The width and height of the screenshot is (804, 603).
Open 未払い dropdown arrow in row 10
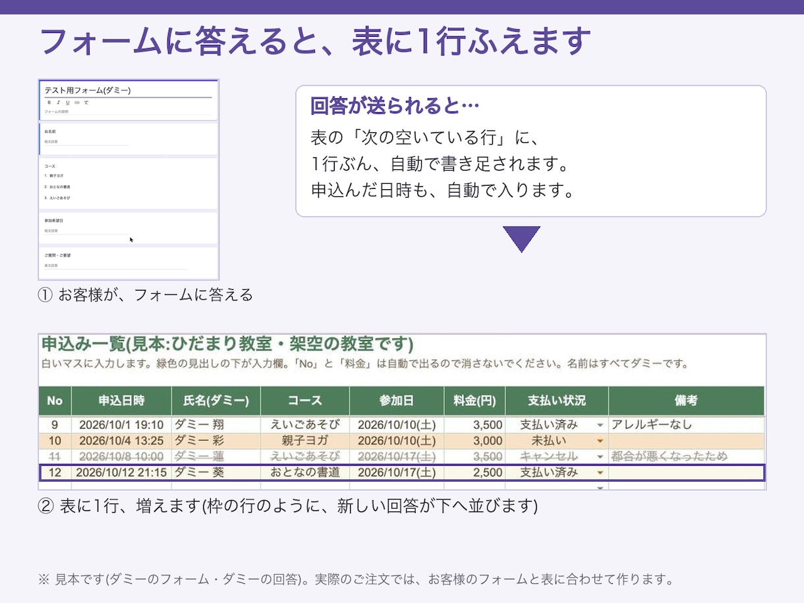pos(600,441)
